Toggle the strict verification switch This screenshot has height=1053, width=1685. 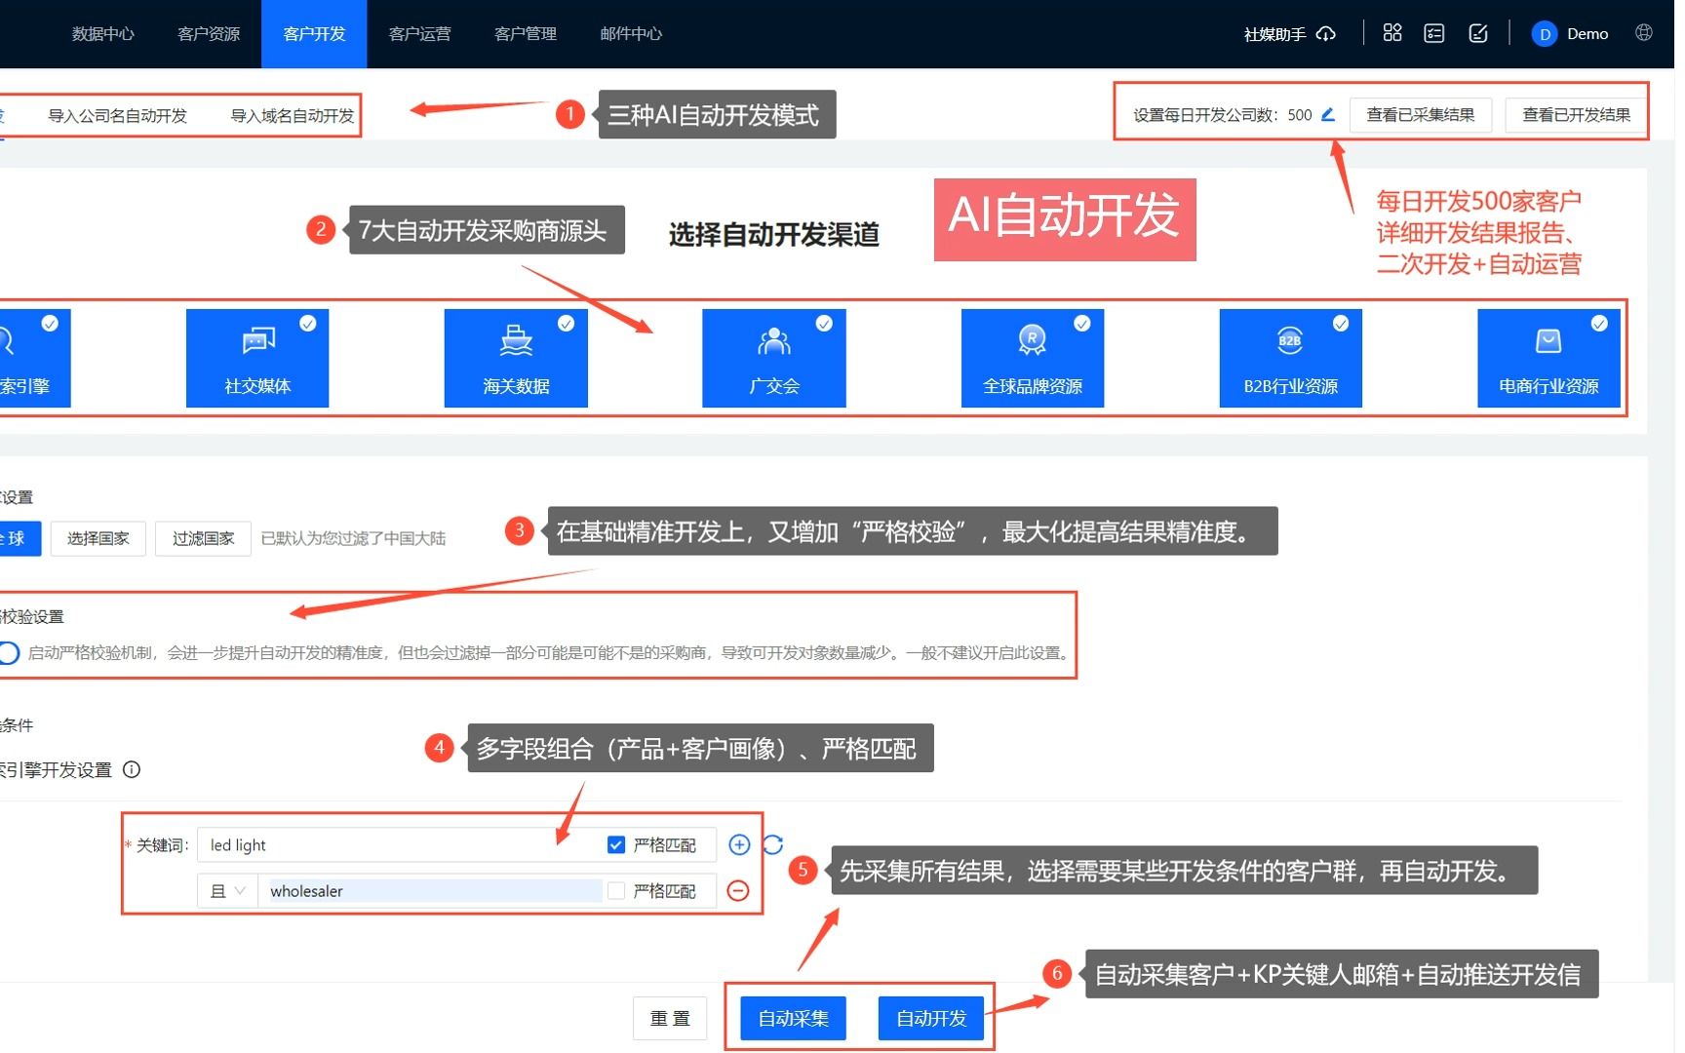8,652
